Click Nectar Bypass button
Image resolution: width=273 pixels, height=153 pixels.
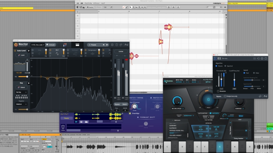[x=117, y=104]
